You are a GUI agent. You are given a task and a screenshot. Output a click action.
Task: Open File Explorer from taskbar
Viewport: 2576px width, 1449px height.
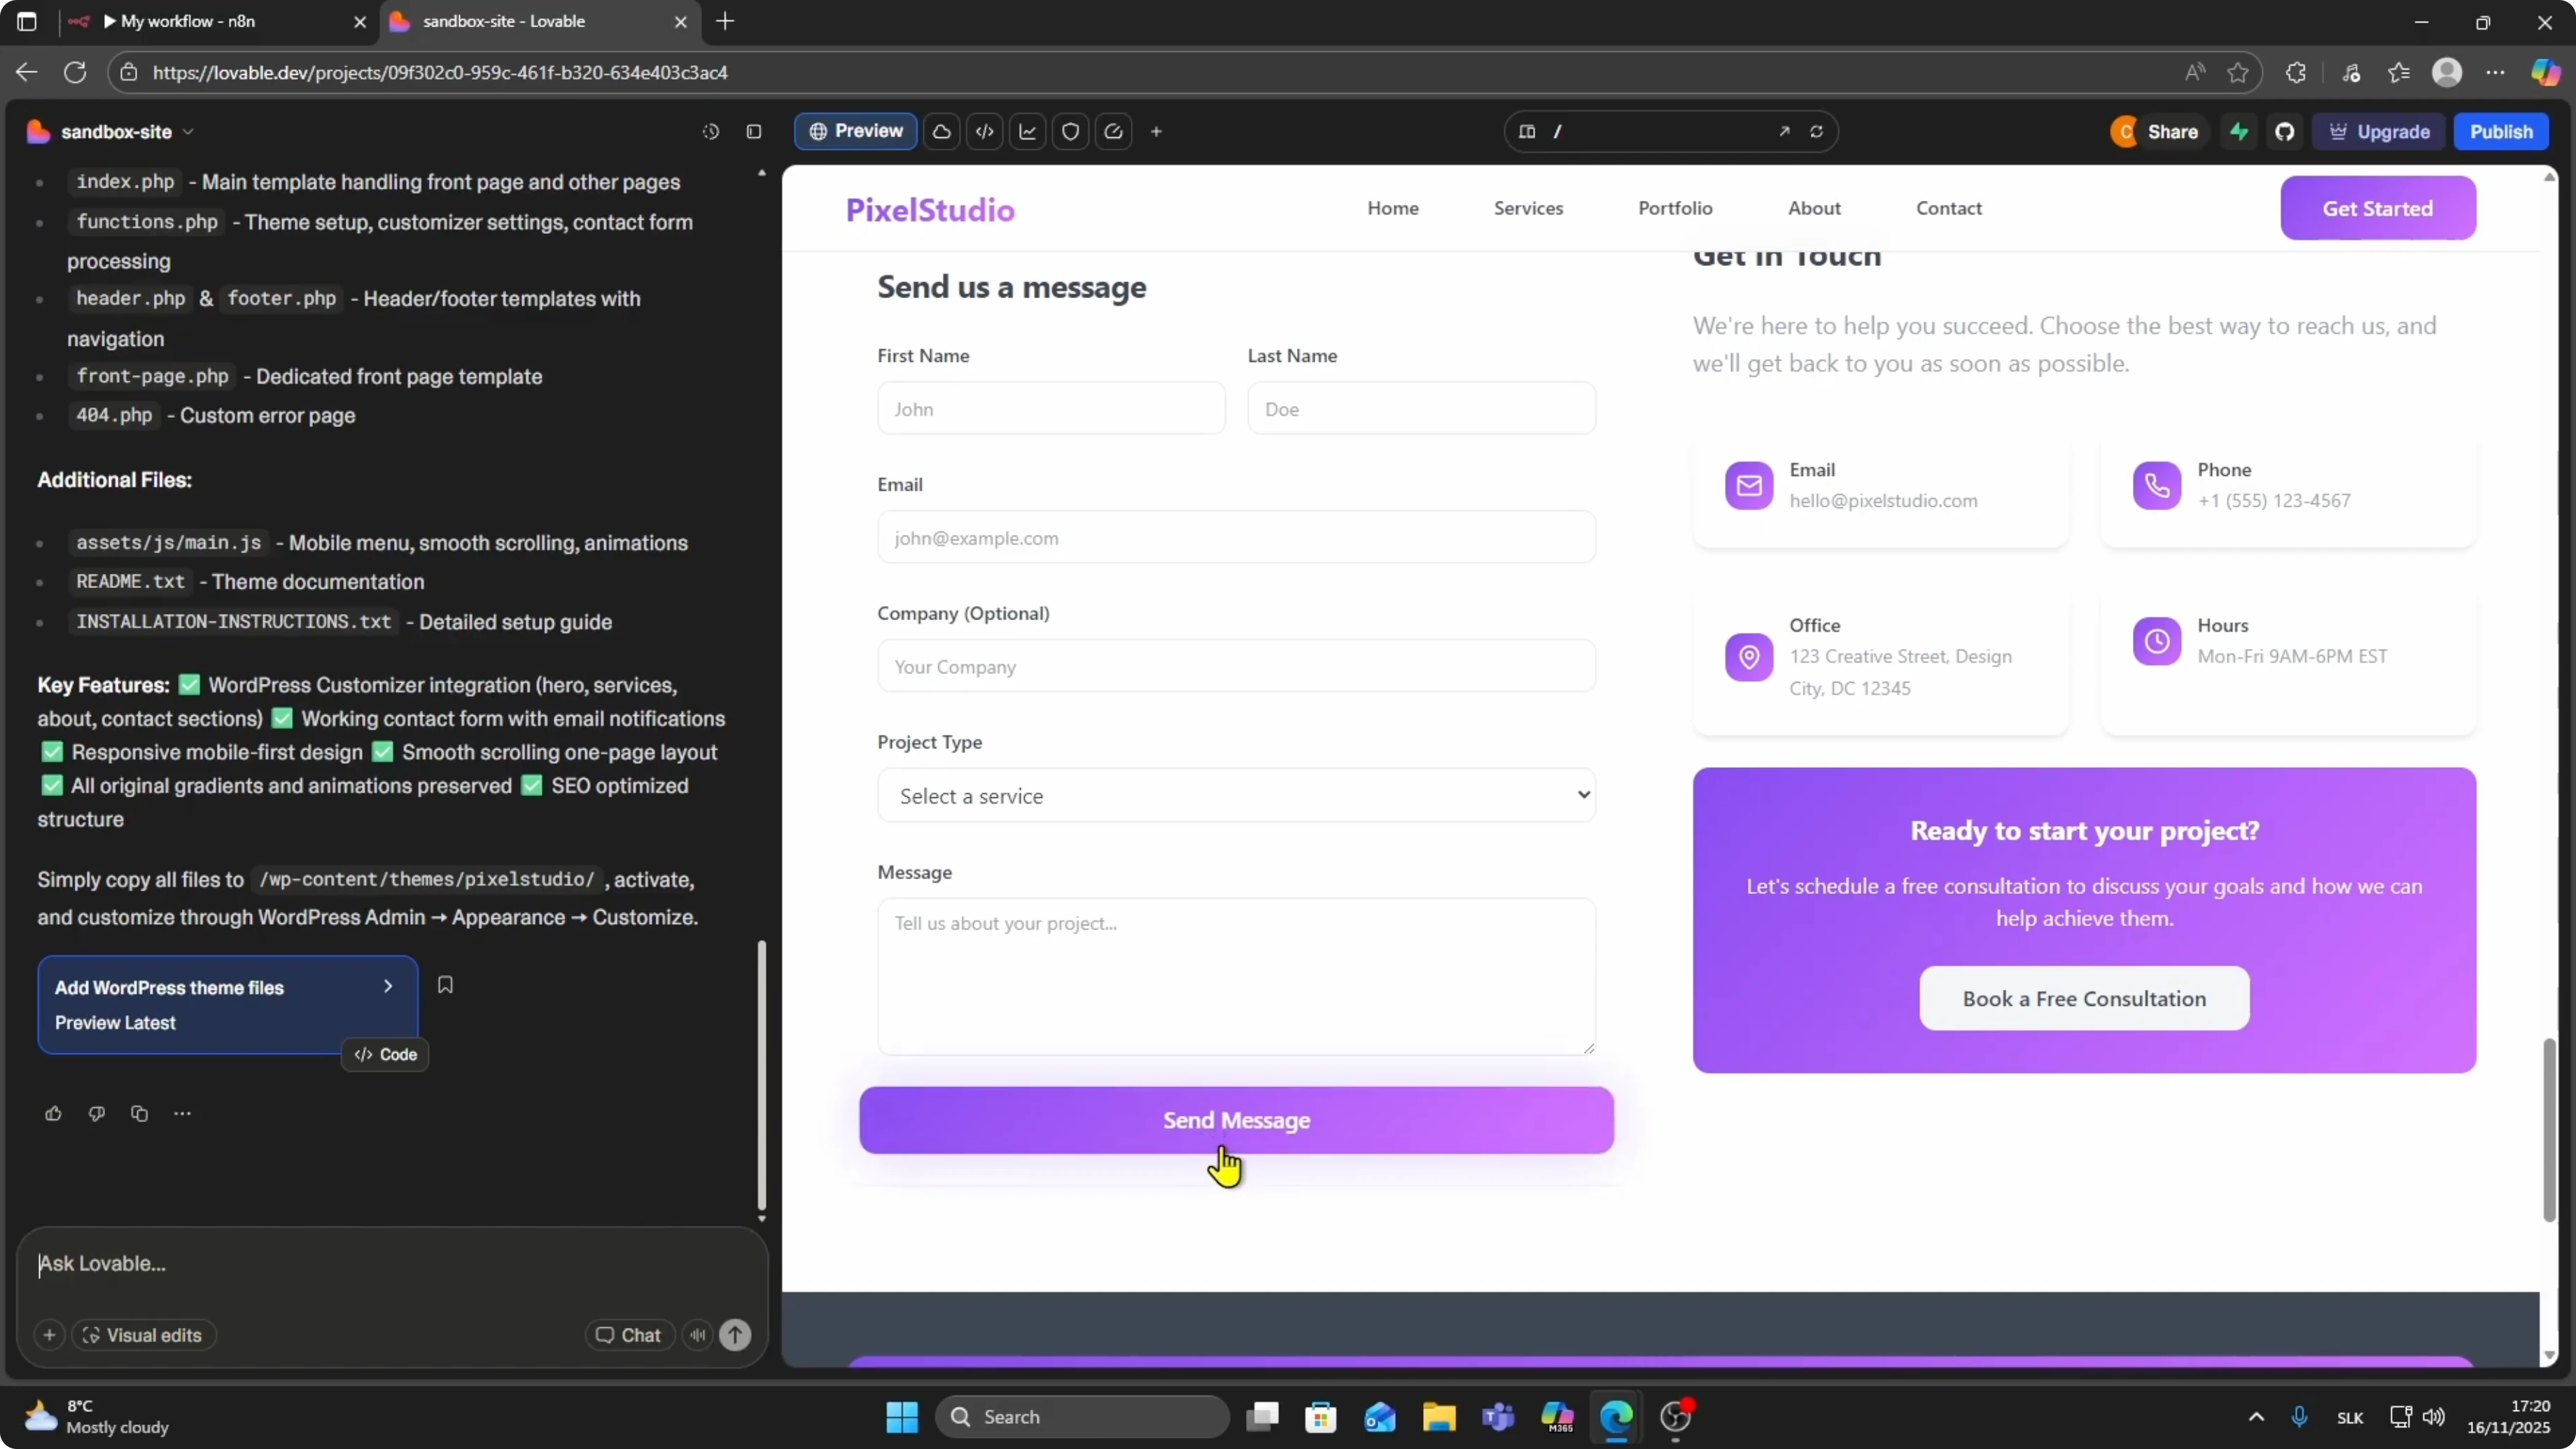(x=1439, y=1417)
